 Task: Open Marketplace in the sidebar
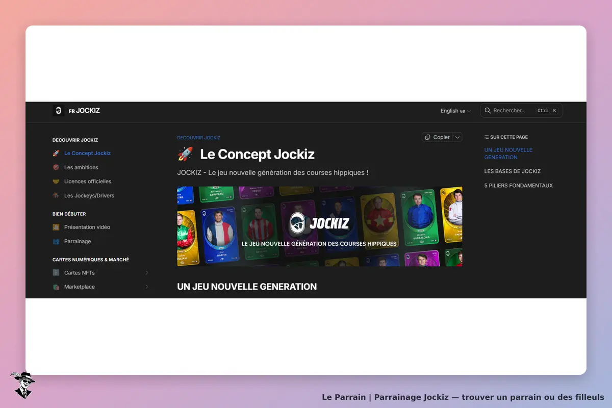[x=80, y=287]
